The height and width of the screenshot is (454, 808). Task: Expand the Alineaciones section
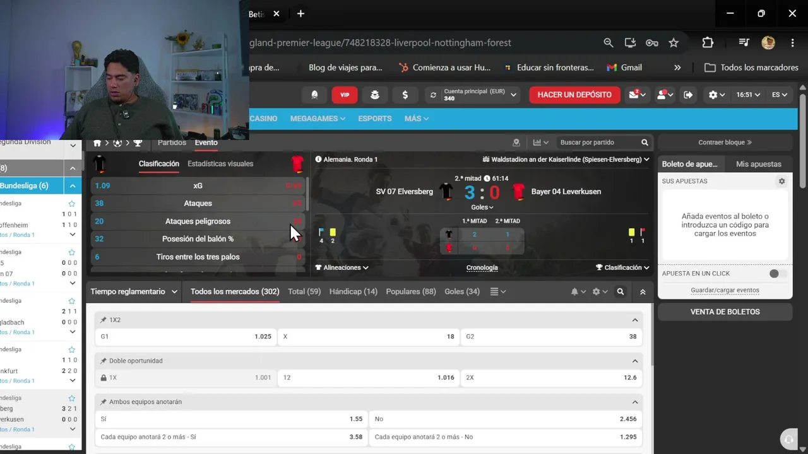[342, 267]
